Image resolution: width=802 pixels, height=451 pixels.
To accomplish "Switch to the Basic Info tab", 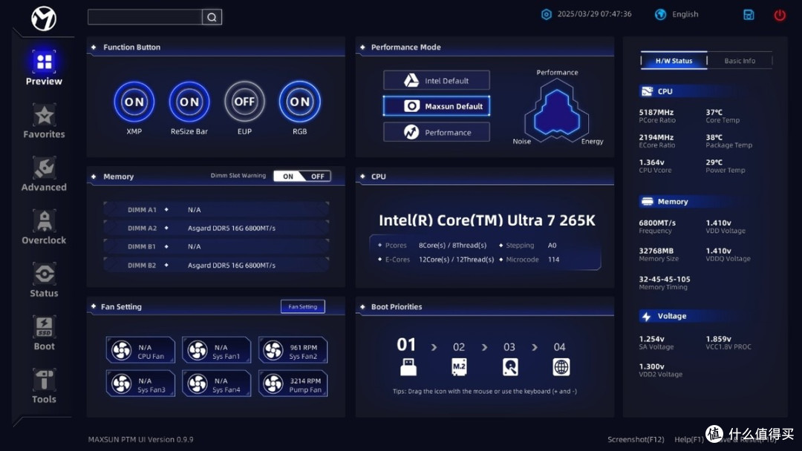I will point(740,60).
